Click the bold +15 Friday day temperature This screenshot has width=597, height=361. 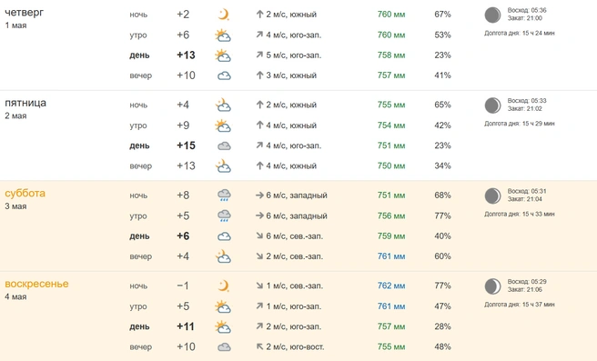coord(186,145)
